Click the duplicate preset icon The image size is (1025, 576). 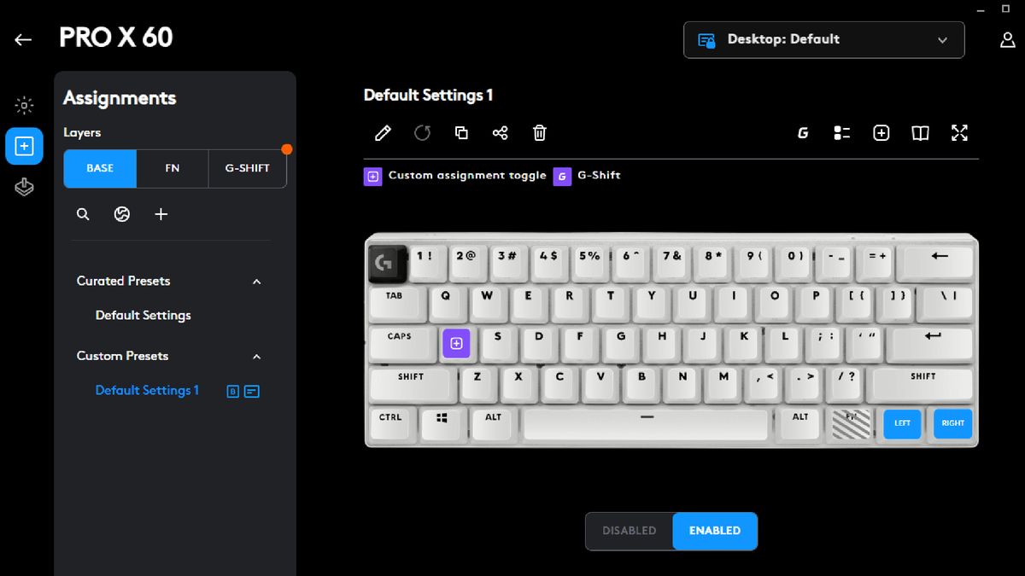[461, 133]
